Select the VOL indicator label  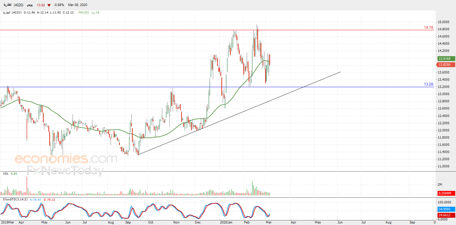click(6, 174)
